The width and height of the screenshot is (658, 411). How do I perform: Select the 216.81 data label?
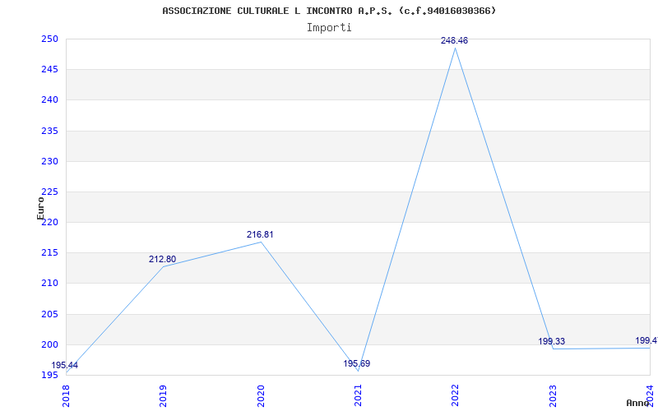click(260, 234)
